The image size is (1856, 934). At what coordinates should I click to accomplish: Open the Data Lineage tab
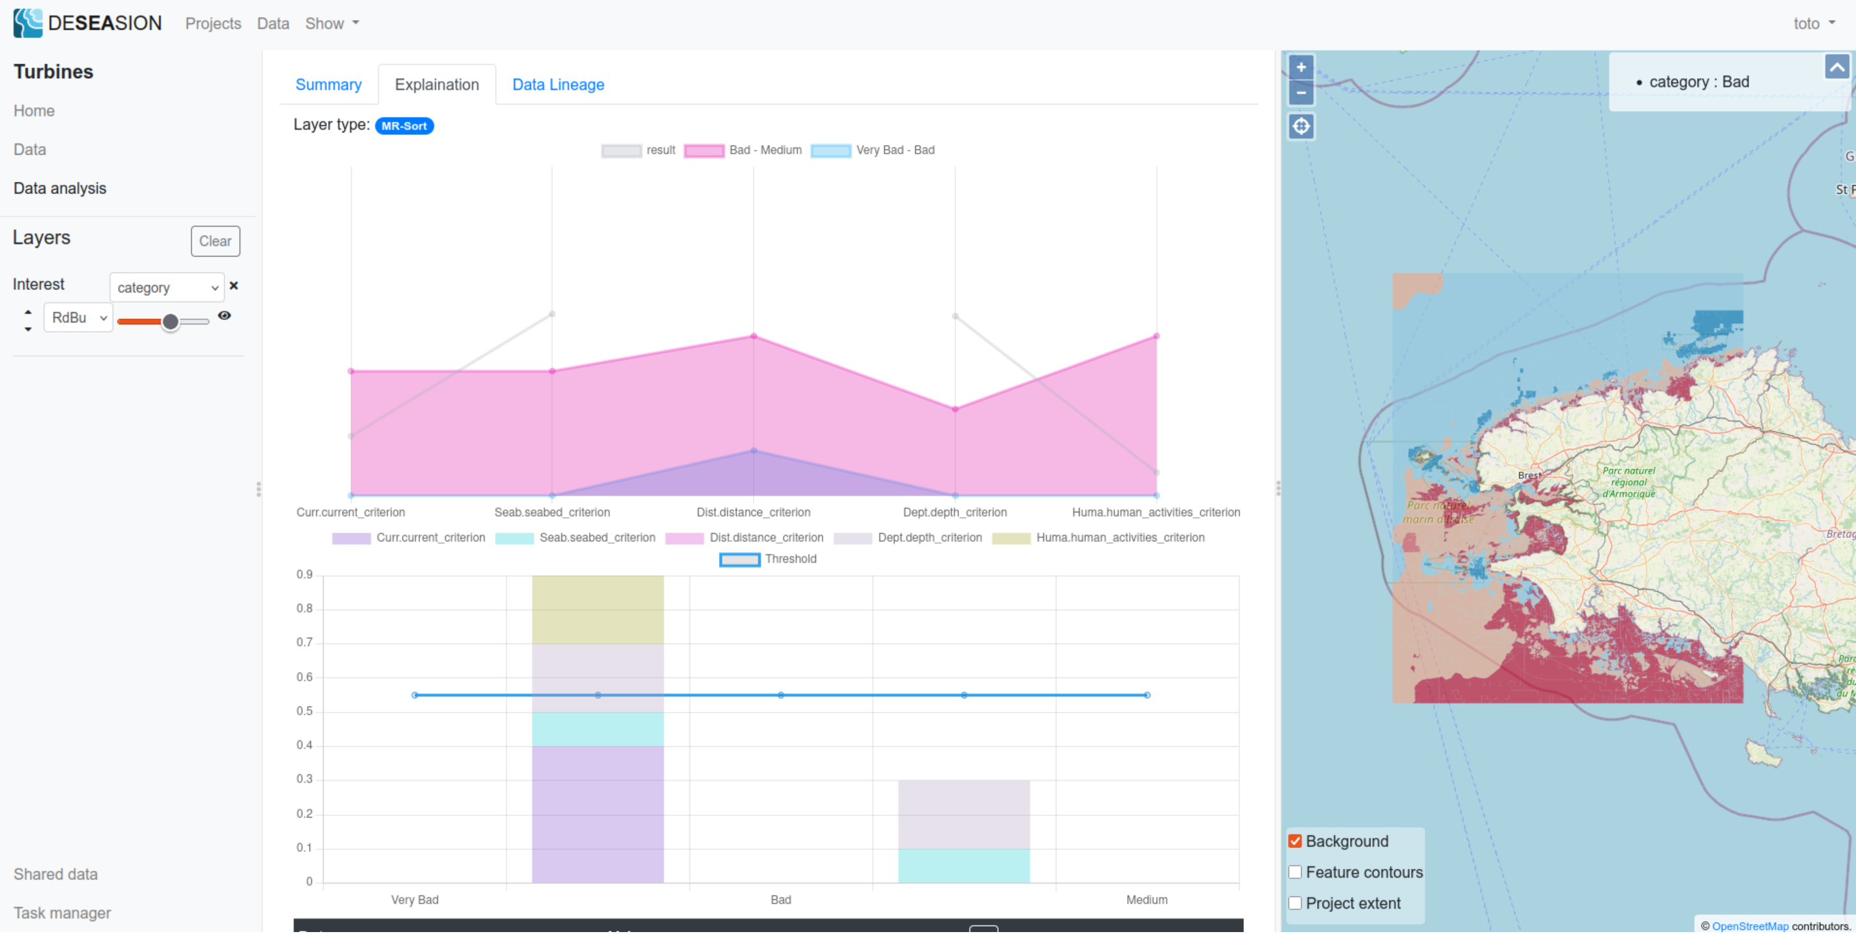[558, 84]
